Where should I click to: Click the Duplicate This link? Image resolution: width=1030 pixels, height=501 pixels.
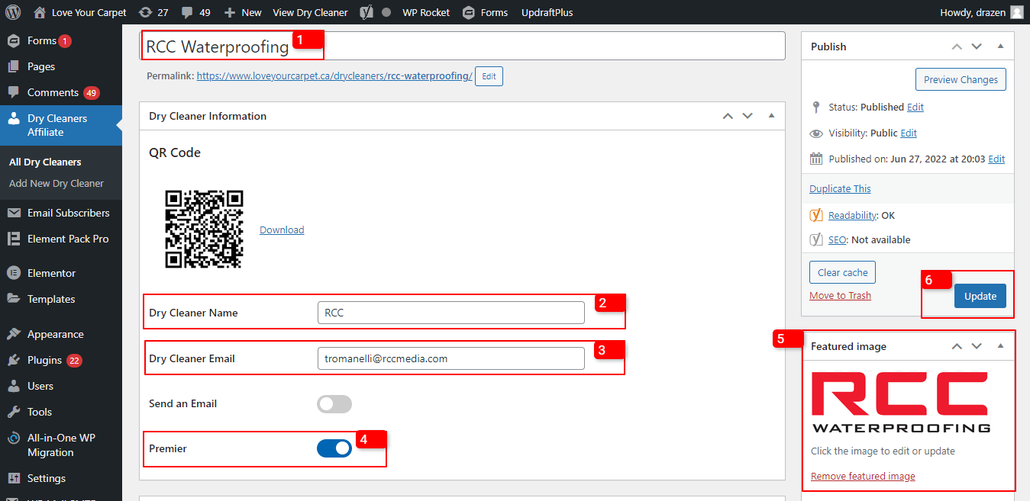(x=840, y=188)
